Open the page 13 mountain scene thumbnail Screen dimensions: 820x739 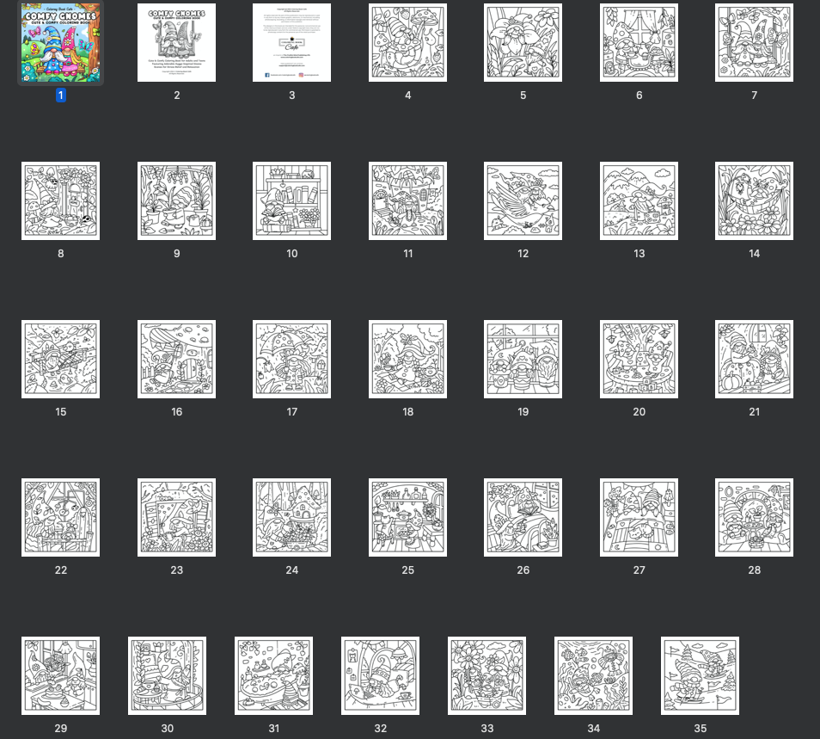tap(639, 200)
